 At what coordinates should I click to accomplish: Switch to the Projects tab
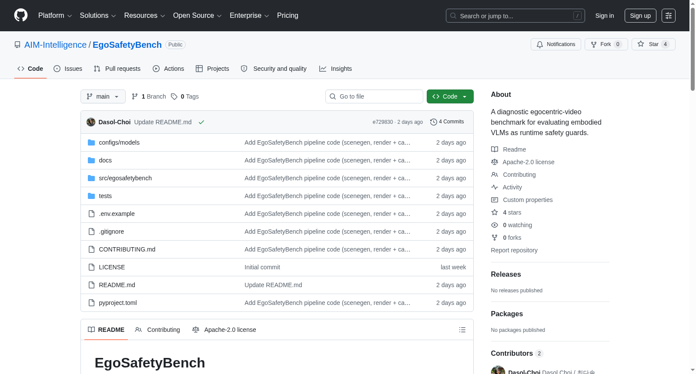[x=212, y=69]
